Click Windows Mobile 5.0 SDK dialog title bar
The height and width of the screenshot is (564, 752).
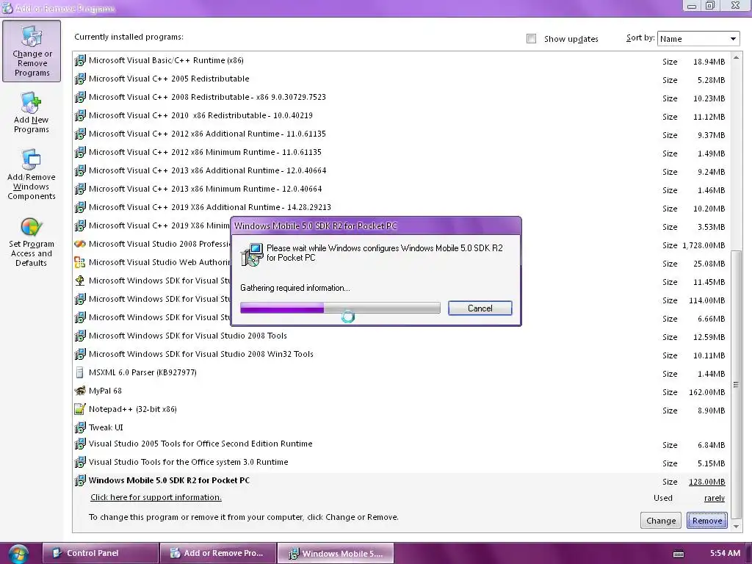tap(376, 226)
